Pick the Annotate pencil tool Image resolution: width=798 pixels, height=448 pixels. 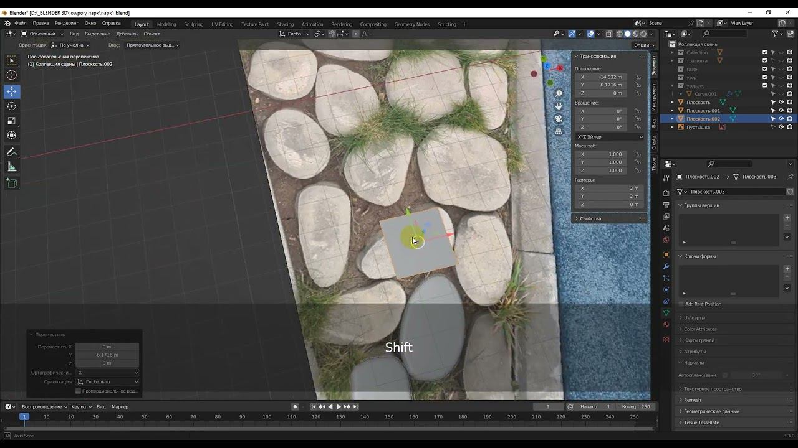(x=12, y=152)
